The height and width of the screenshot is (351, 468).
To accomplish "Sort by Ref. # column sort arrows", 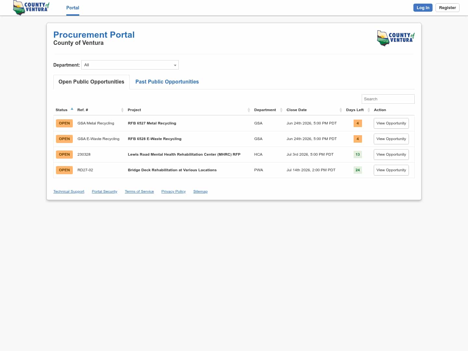I will pos(122,110).
